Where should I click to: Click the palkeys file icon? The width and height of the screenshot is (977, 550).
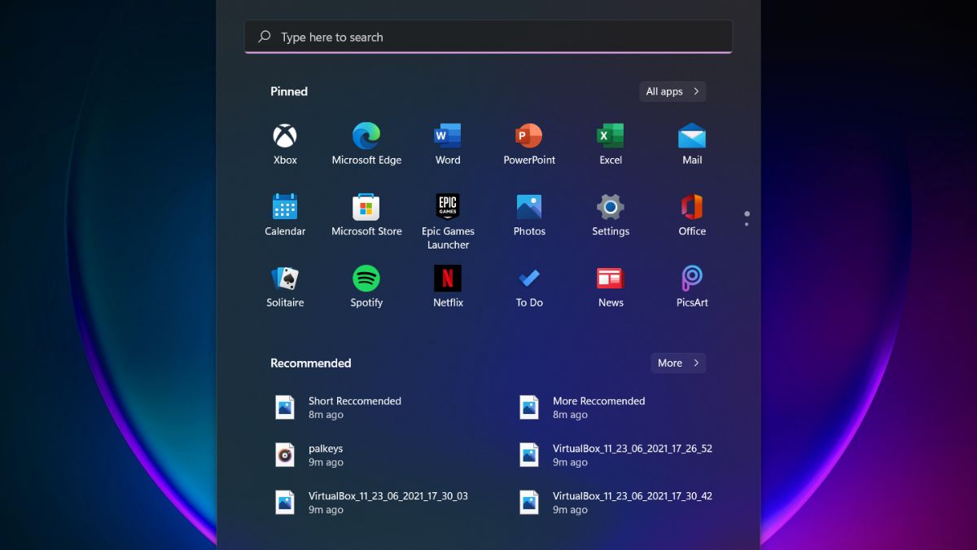(284, 455)
